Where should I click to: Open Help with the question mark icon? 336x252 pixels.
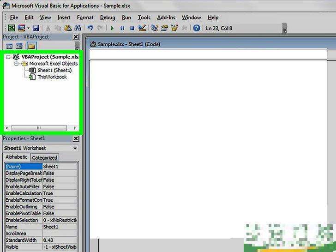(x=197, y=28)
